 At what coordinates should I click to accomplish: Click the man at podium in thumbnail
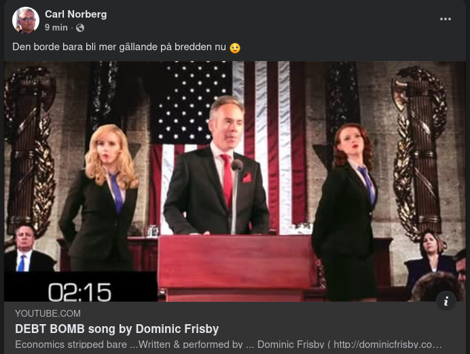(x=217, y=166)
